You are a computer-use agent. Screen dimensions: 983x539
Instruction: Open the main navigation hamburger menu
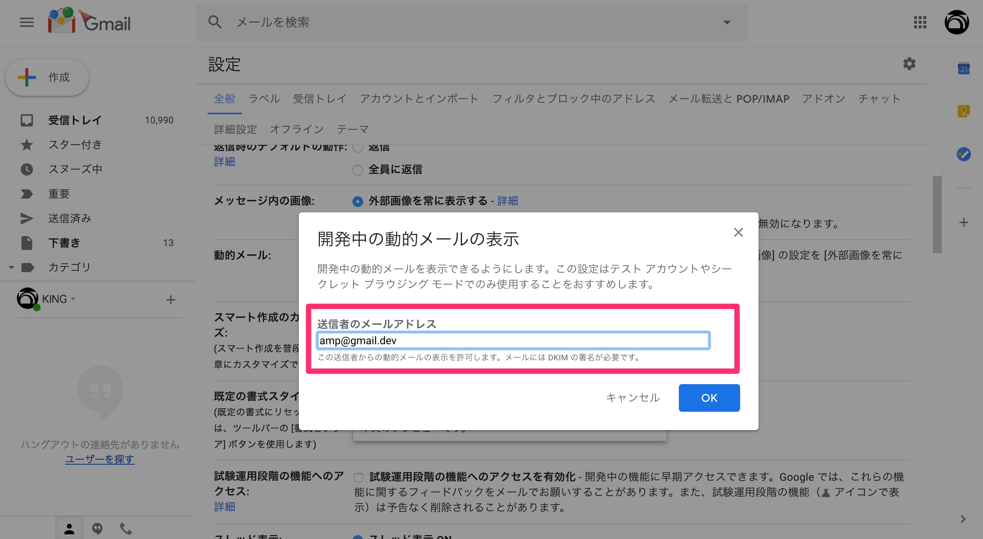(x=26, y=22)
